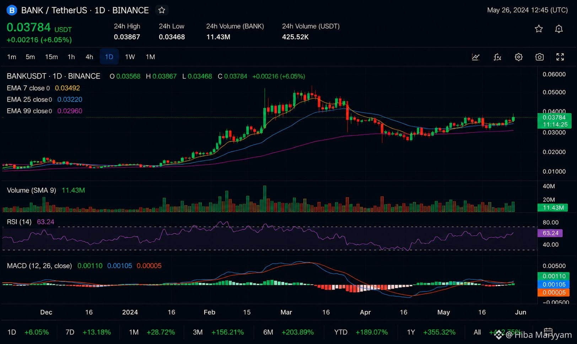The height and width of the screenshot is (344, 577).
Task: Choose the All range
Action: [477, 332]
